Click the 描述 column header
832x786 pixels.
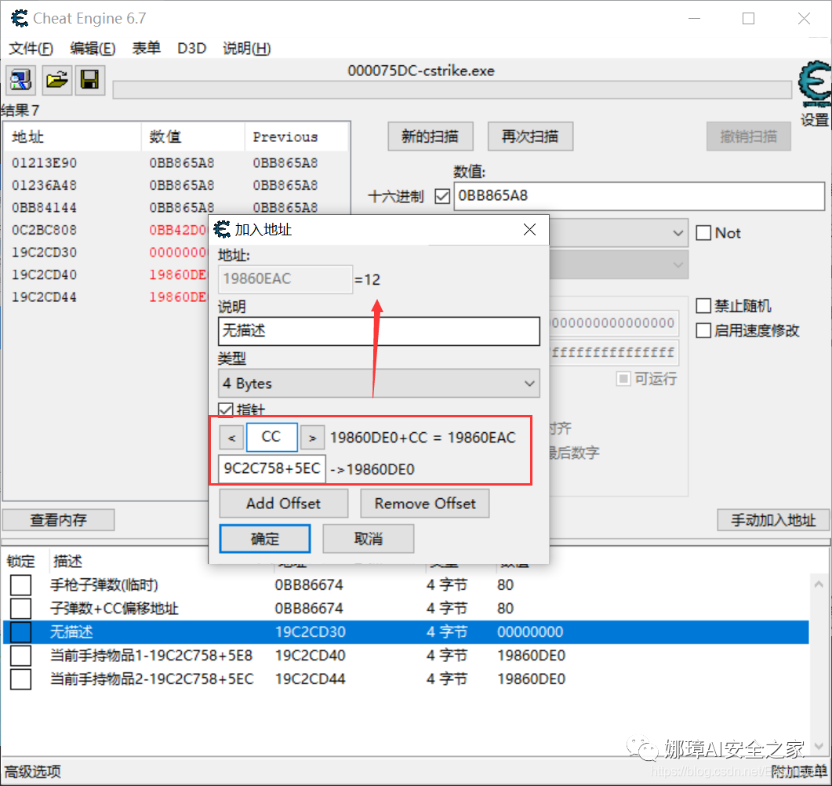(67, 562)
